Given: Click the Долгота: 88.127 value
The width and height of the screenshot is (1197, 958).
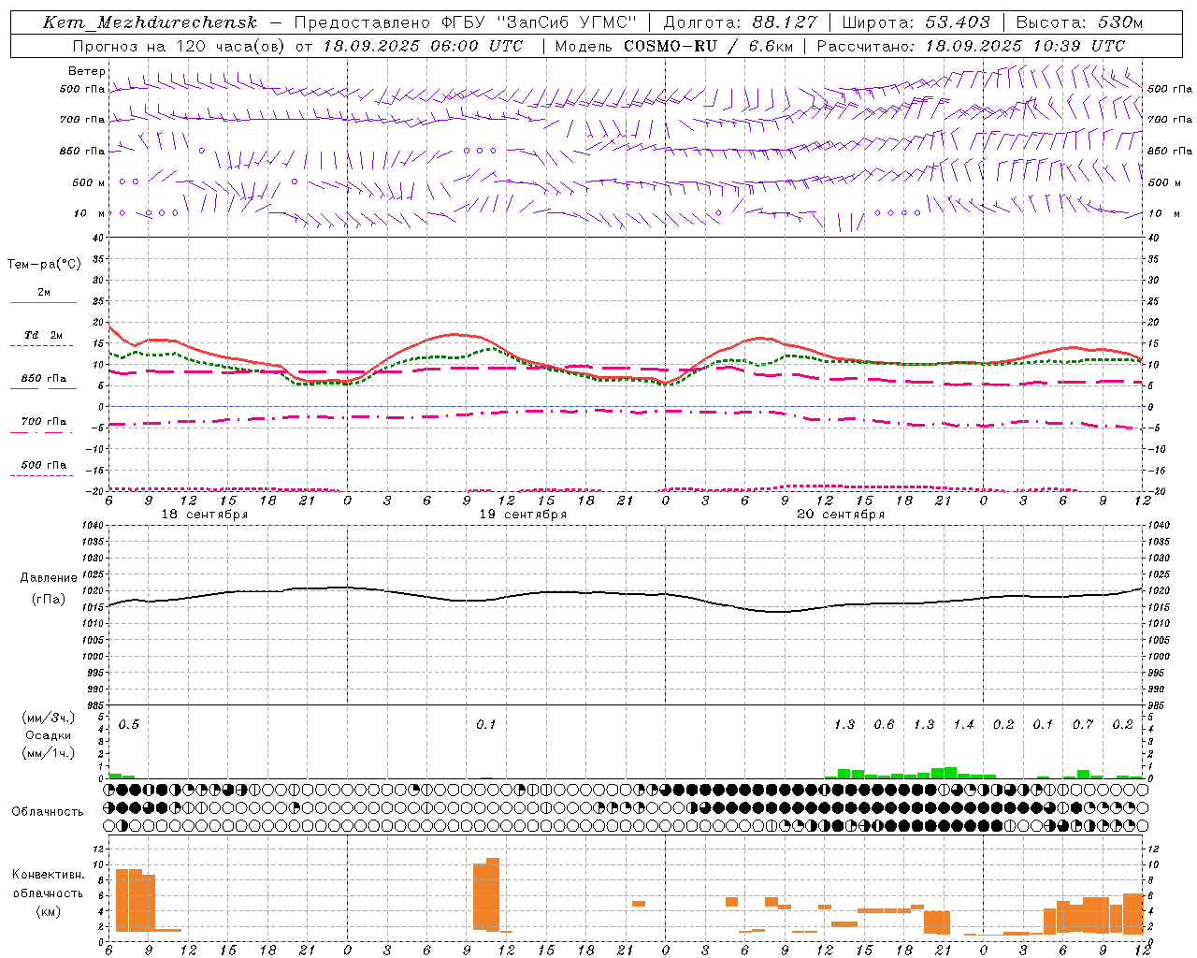Looking at the screenshot, I should pyautogui.click(x=740, y=22).
